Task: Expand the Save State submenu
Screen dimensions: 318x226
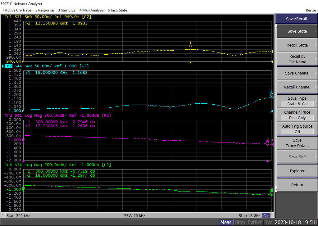Action: [297, 31]
